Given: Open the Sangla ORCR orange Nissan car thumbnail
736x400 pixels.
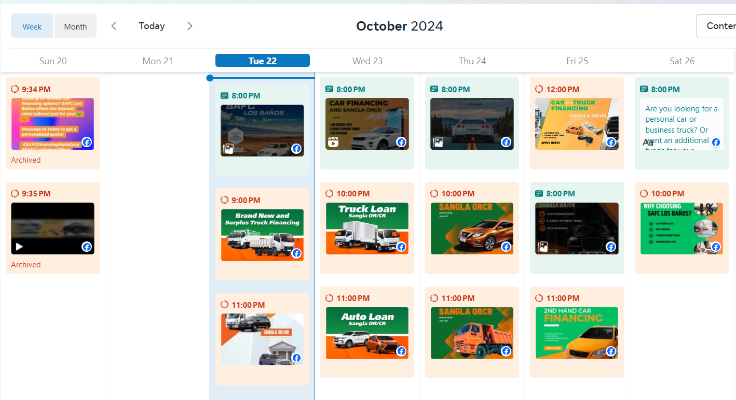Looking at the screenshot, I should pyautogui.click(x=472, y=228).
